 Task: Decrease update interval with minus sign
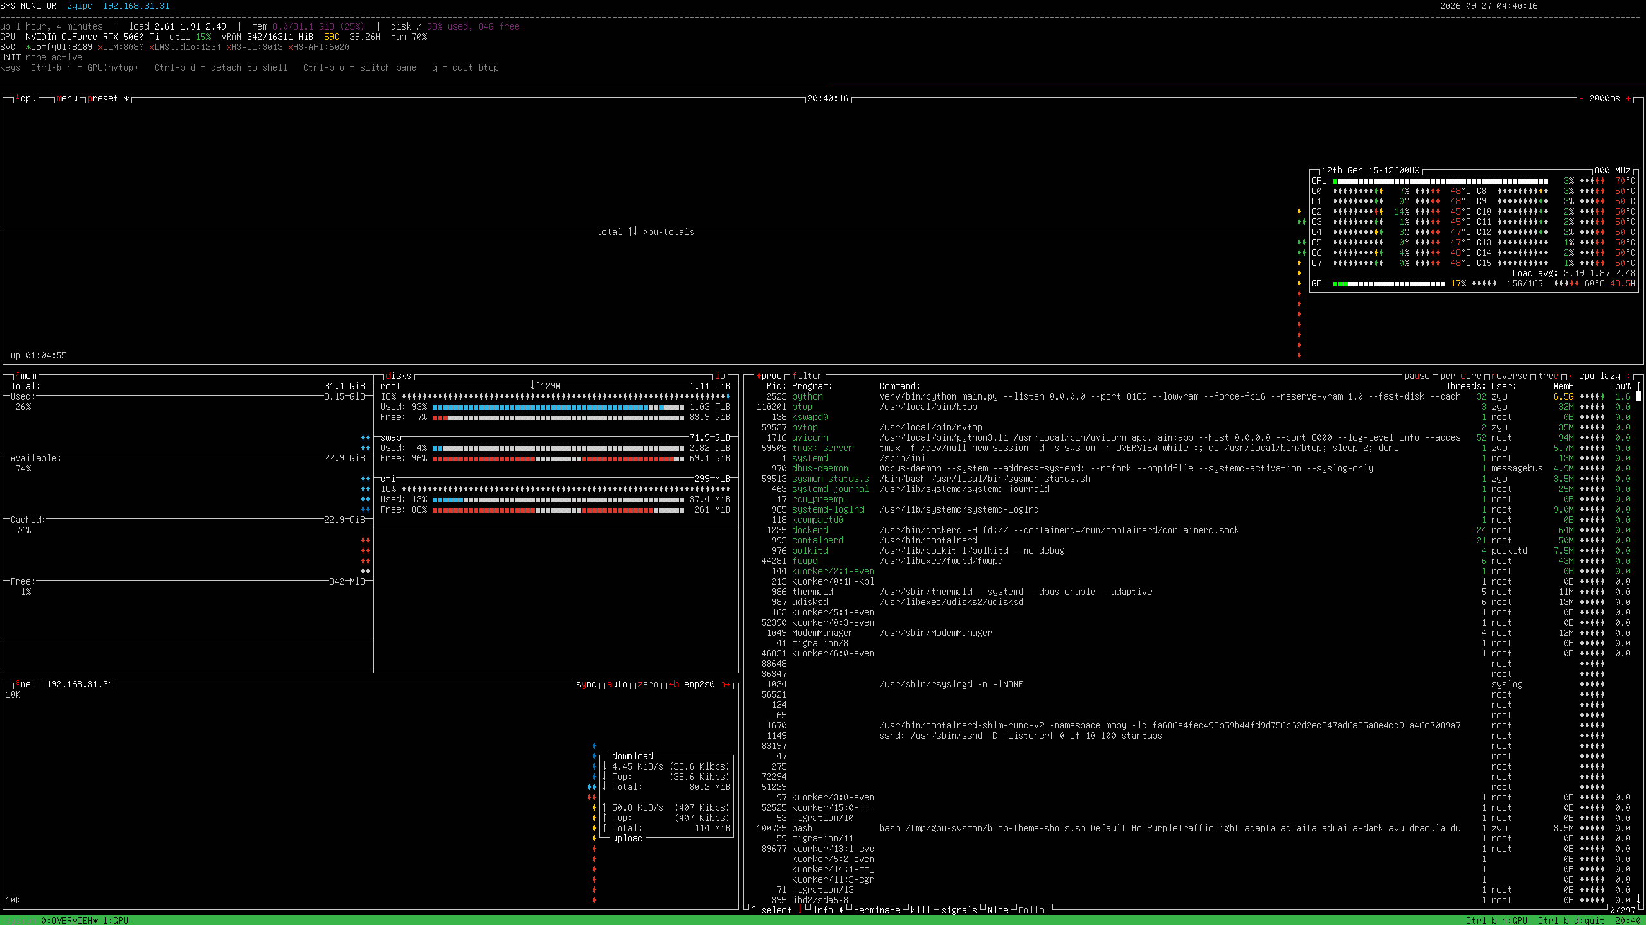[1581, 98]
